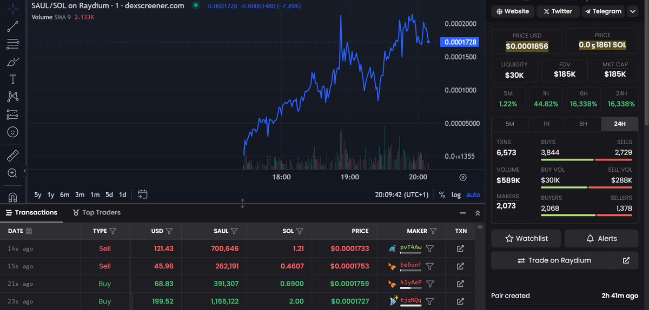Select the 5M stats tab
649x310 pixels.
pyautogui.click(x=509, y=124)
